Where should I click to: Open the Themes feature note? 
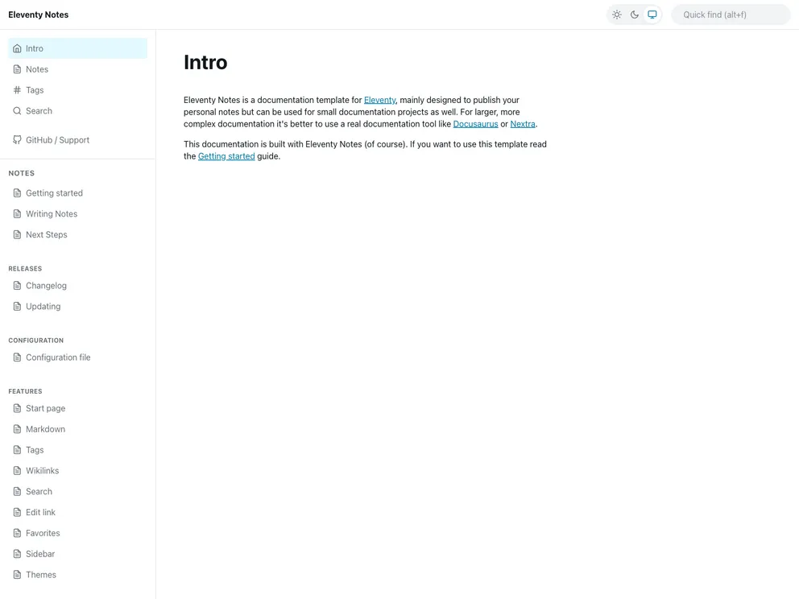78,575
